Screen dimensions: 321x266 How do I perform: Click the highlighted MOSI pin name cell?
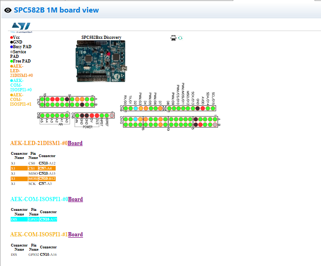33,178
